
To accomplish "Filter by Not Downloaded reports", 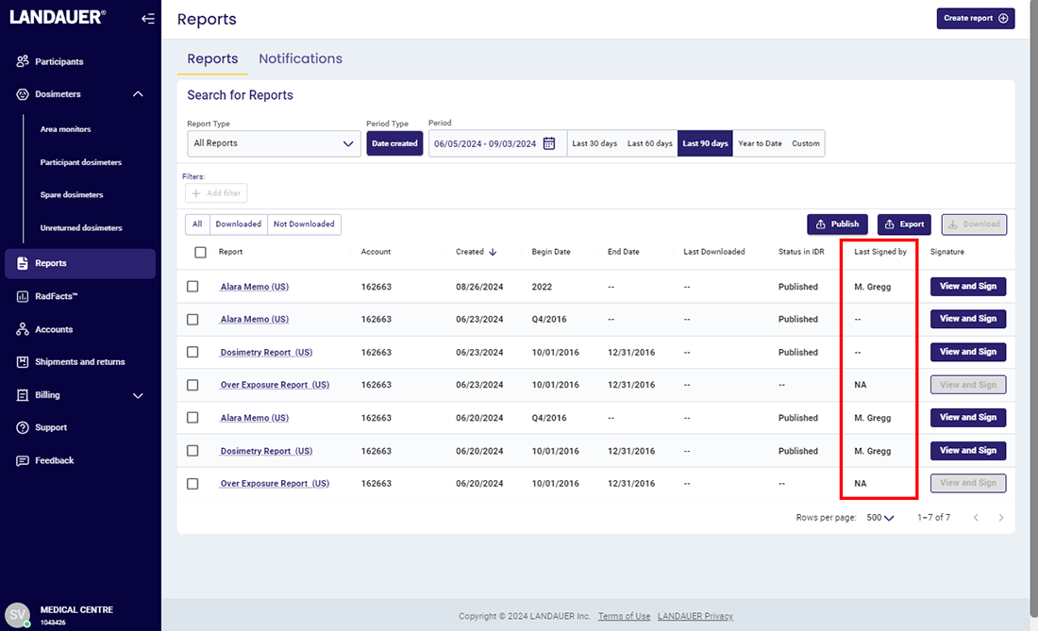I will pyautogui.click(x=304, y=224).
